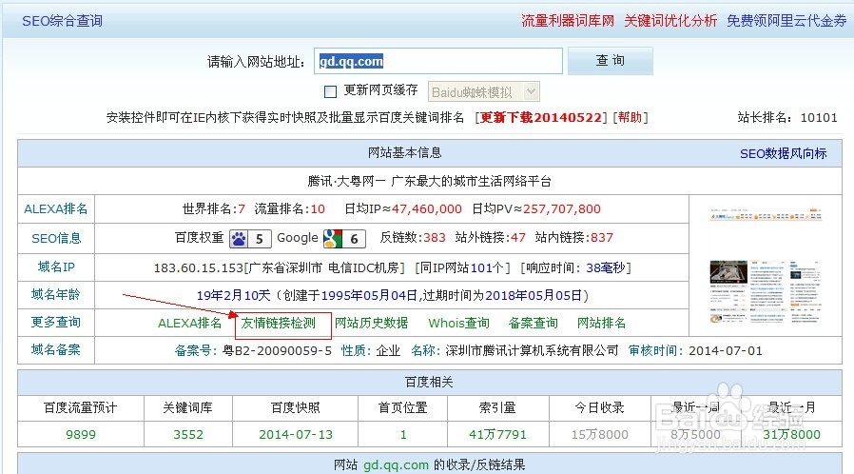This screenshot has width=854, height=474.
Task: Click same-IP sites count 101个
Action: click(x=488, y=267)
